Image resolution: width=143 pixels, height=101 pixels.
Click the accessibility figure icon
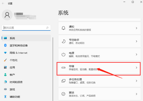5,97
